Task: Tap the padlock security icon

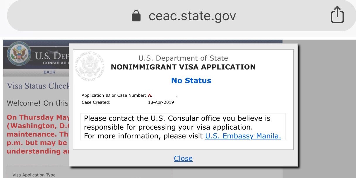Action: 136,16
